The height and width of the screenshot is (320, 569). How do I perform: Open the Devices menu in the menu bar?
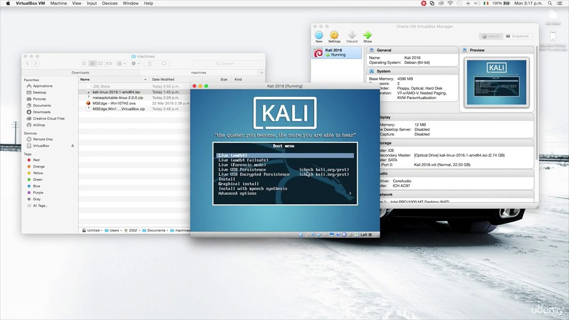[110, 3]
